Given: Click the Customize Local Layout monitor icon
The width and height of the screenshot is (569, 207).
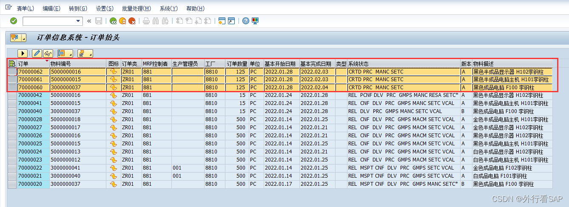Looking at the screenshot, I should coord(255,21).
